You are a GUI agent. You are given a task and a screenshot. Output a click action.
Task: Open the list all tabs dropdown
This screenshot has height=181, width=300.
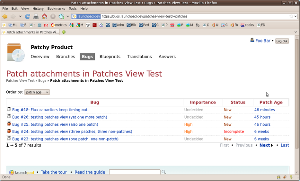coord(296,32)
